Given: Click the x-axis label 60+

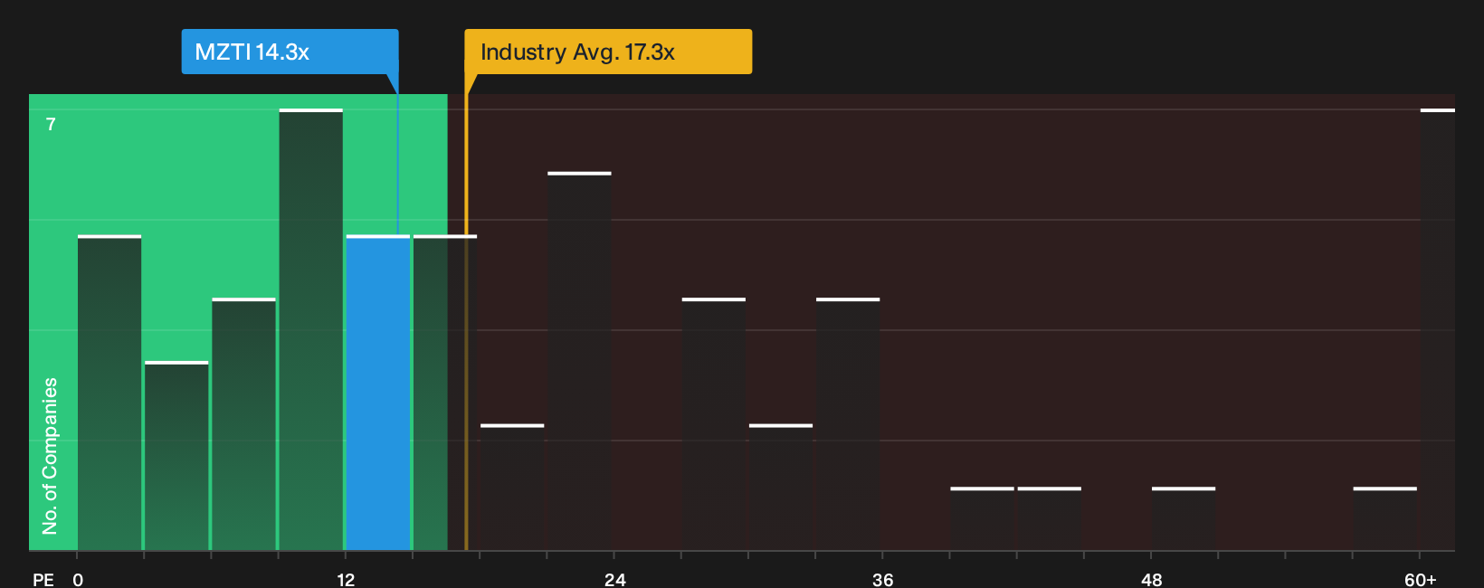Looking at the screenshot, I should click(1420, 579).
